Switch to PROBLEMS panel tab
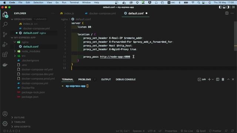Screen dimensions: 237x133 tap(84, 79)
